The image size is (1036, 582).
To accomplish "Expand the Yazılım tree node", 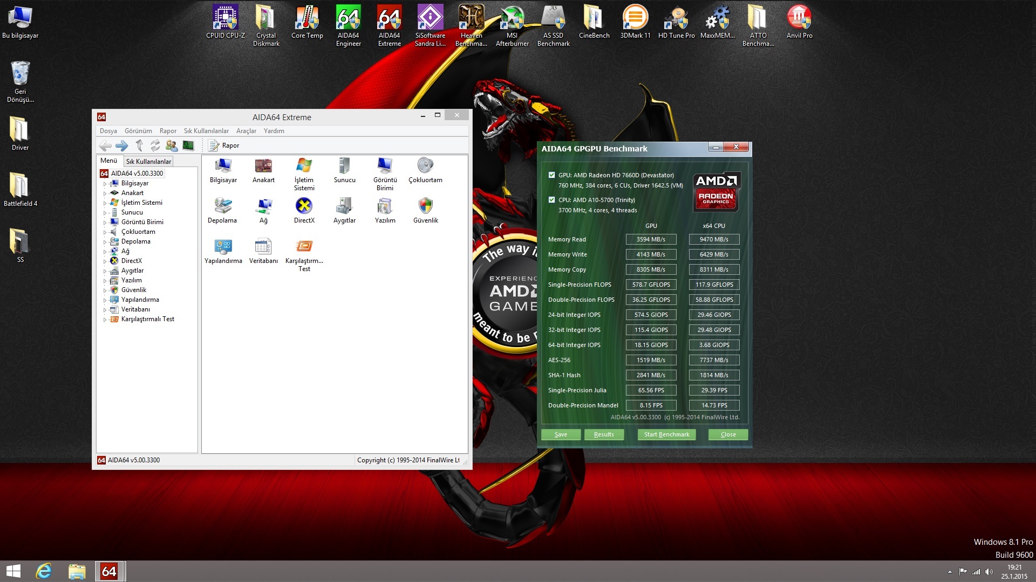I will (105, 281).
